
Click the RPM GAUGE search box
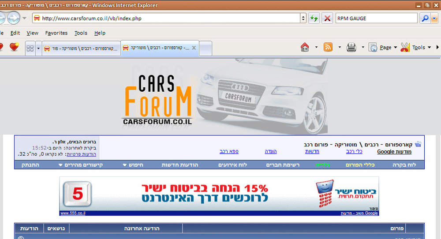[376, 18]
